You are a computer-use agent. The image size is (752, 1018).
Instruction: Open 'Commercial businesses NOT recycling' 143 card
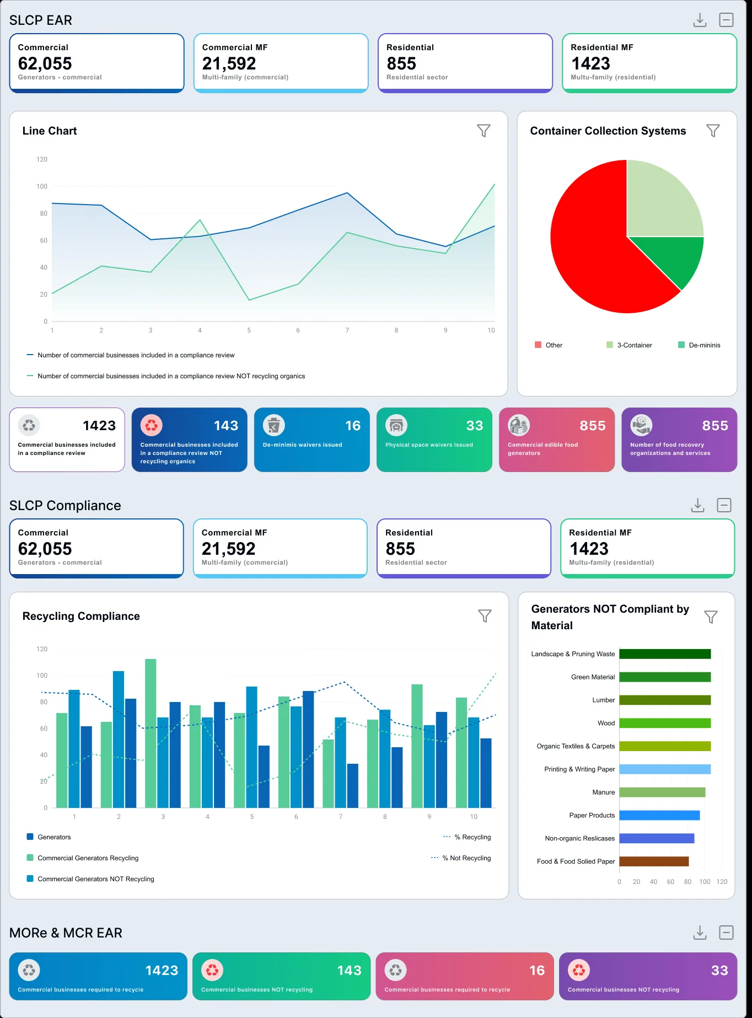coord(282,976)
